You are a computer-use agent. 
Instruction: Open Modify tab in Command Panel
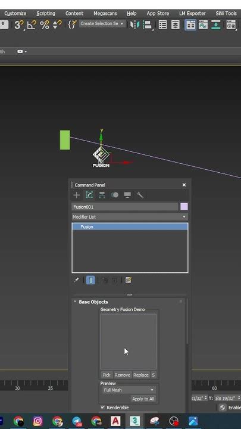[x=89, y=195]
